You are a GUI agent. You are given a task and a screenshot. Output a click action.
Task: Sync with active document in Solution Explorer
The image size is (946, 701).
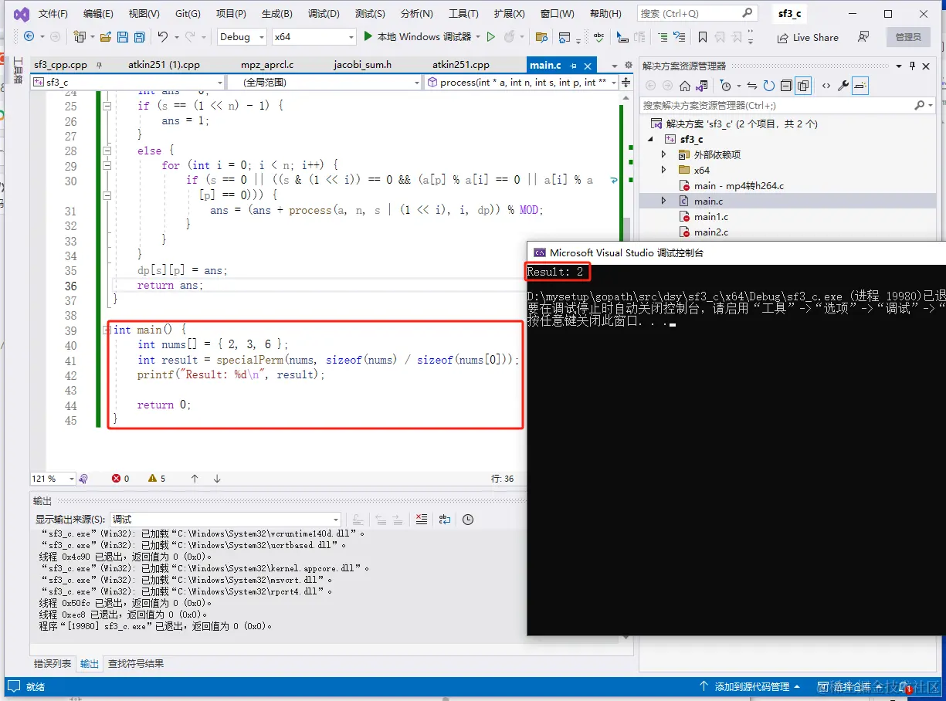click(x=752, y=86)
